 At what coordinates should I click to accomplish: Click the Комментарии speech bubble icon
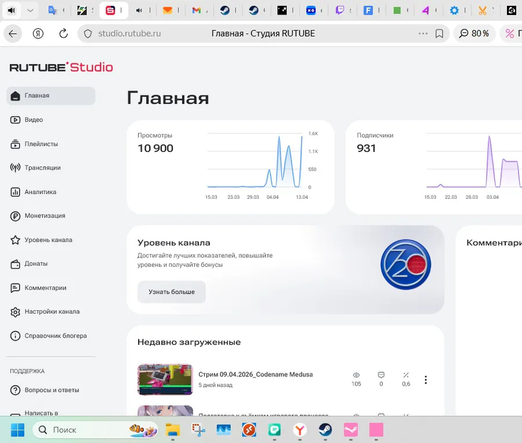point(15,288)
